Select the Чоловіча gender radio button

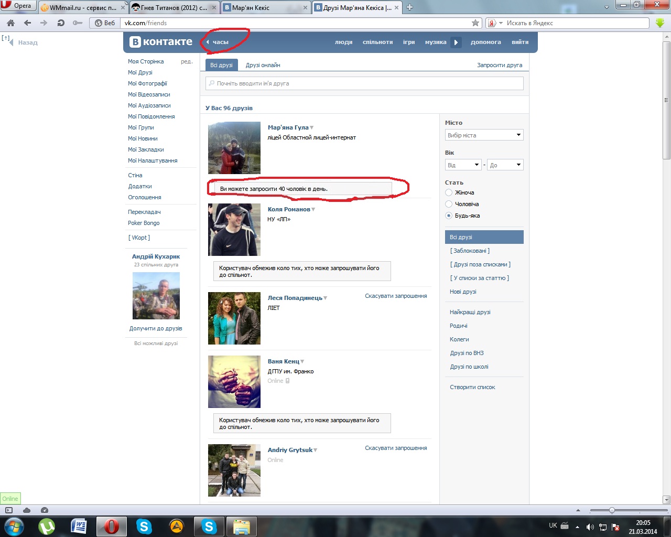pyautogui.click(x=449, y=204)
